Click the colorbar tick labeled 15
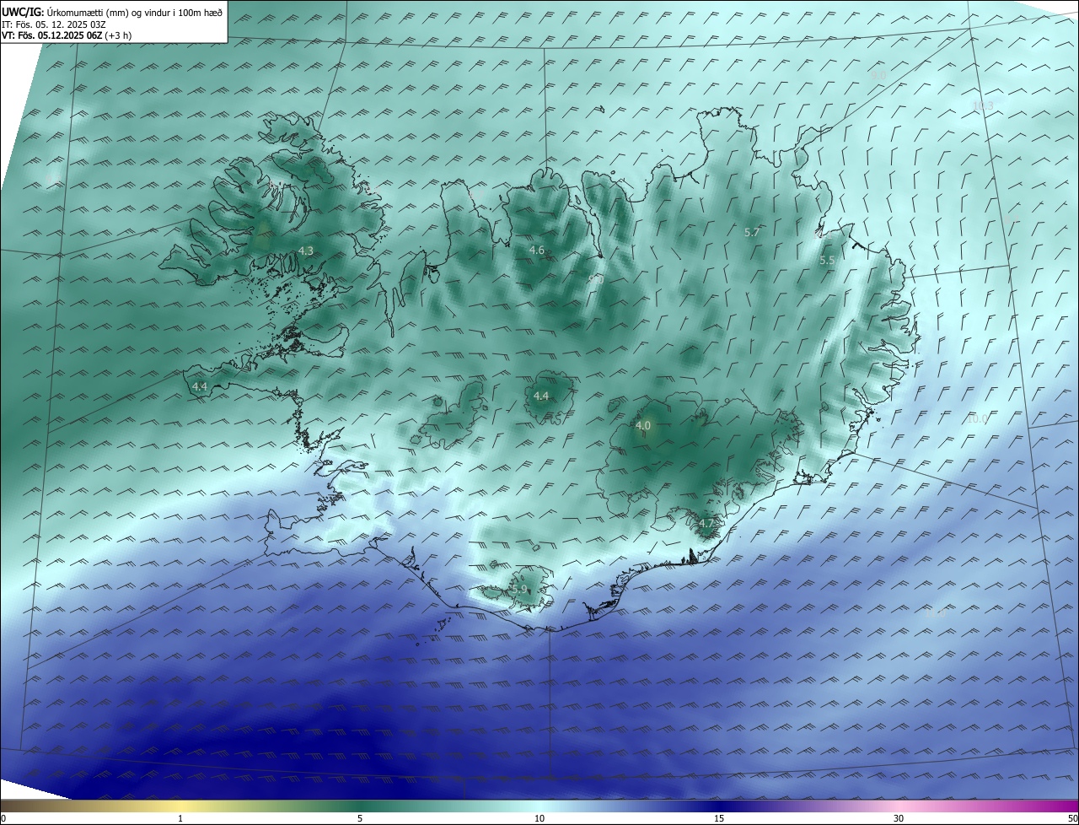1079x825 pixels. pyautogui.click(x=719, y=818)
